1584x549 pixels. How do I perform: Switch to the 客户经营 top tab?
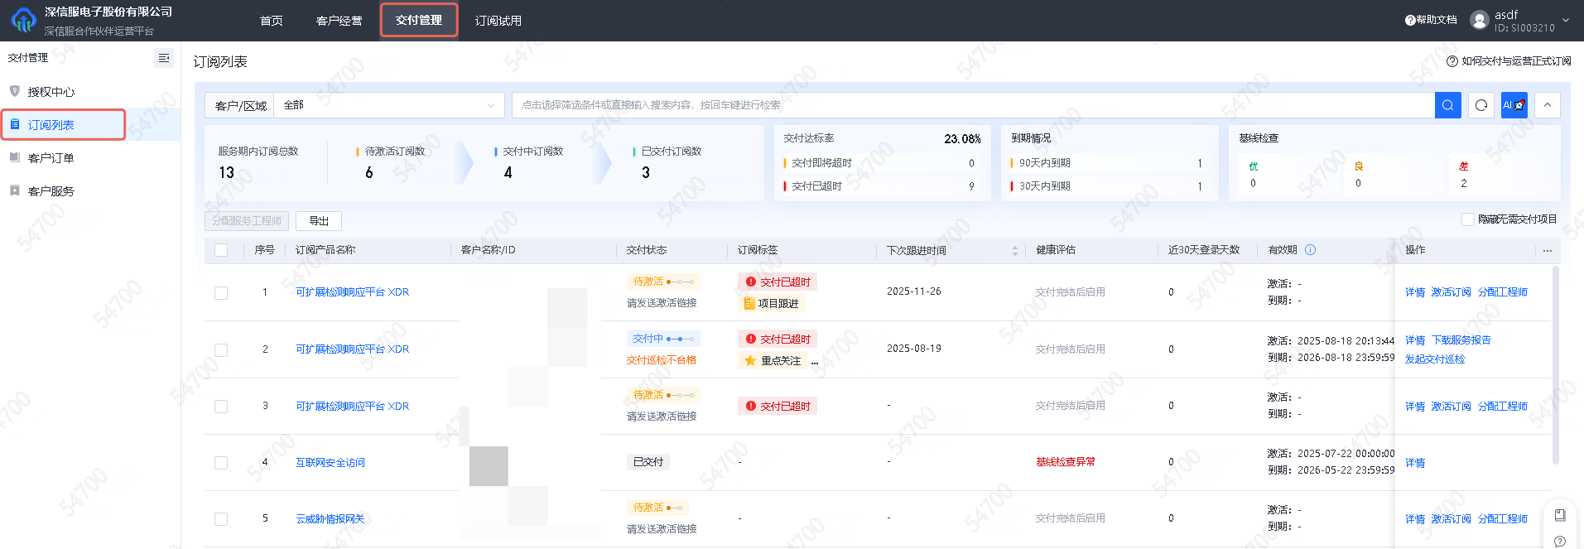[339, 21]
